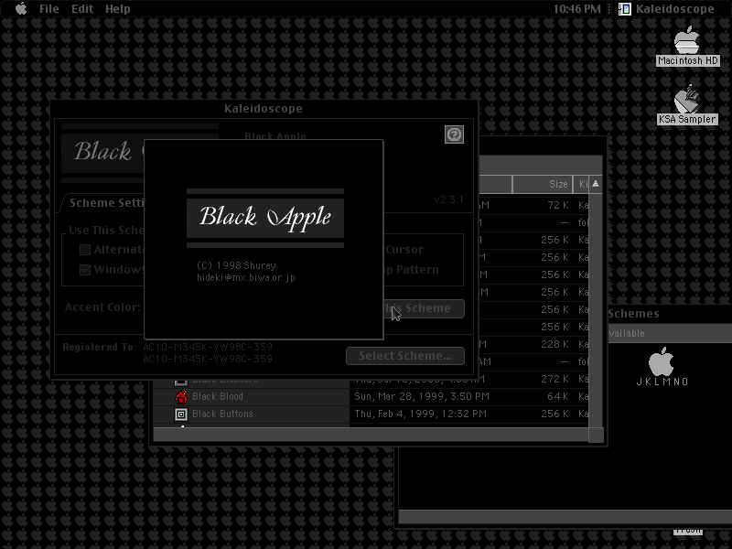732x549 pixels.
Task: Click the file list horizontal scrollbar
Action: 371,435
